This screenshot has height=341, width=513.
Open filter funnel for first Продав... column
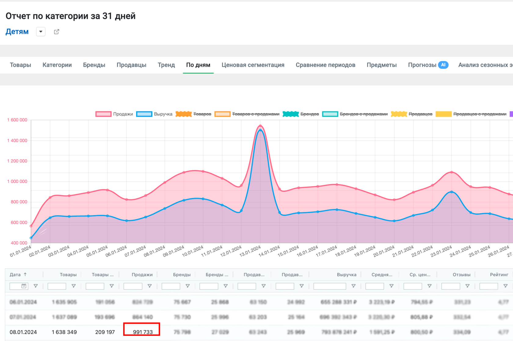pyautogui.click(x=264, y=286)
